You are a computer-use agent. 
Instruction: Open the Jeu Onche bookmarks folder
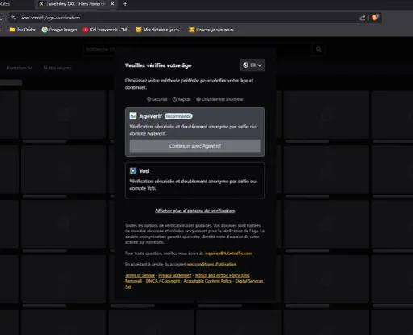point(23,30)
